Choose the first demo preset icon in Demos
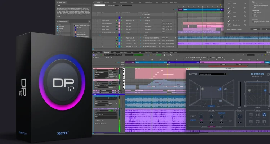This screenshot has width=270, height=144. pos(251,114)
